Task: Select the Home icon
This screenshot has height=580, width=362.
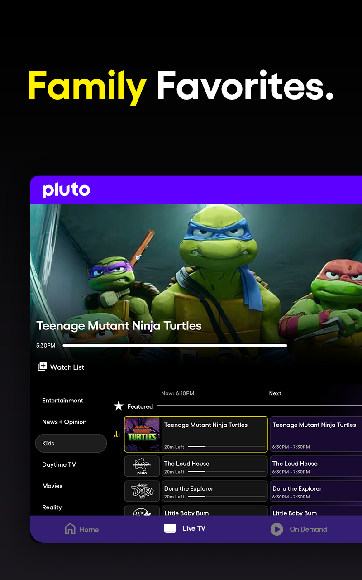Action: 70,528
